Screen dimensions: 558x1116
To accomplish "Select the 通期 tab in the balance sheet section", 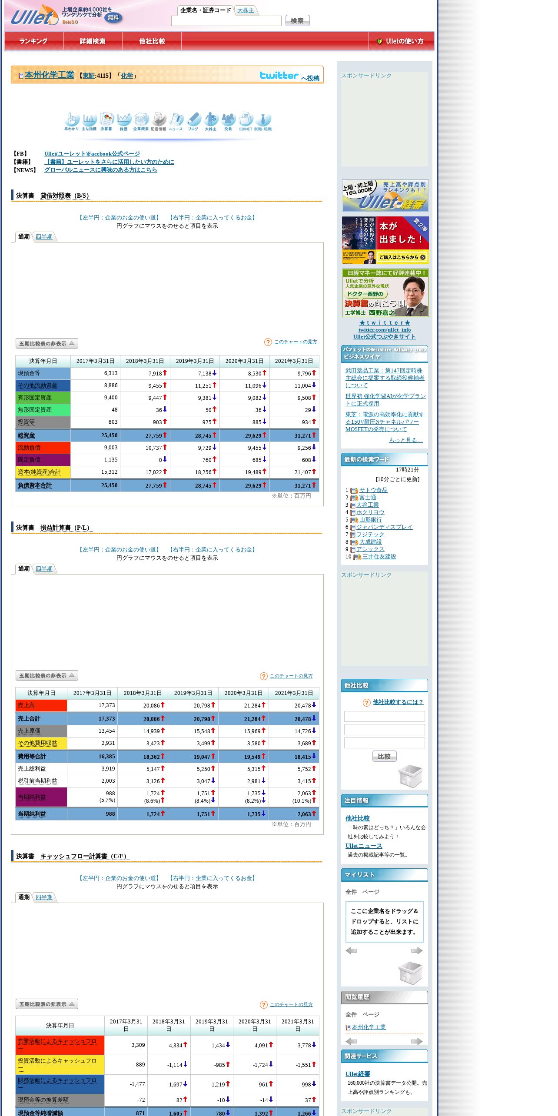I will 24,237.
